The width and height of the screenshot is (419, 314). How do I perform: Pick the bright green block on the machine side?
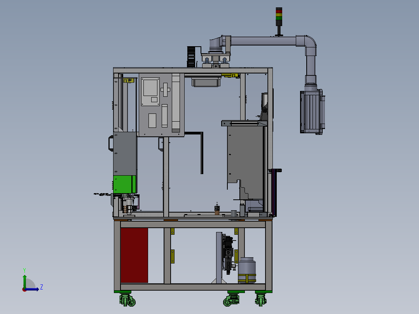(125, 184)
